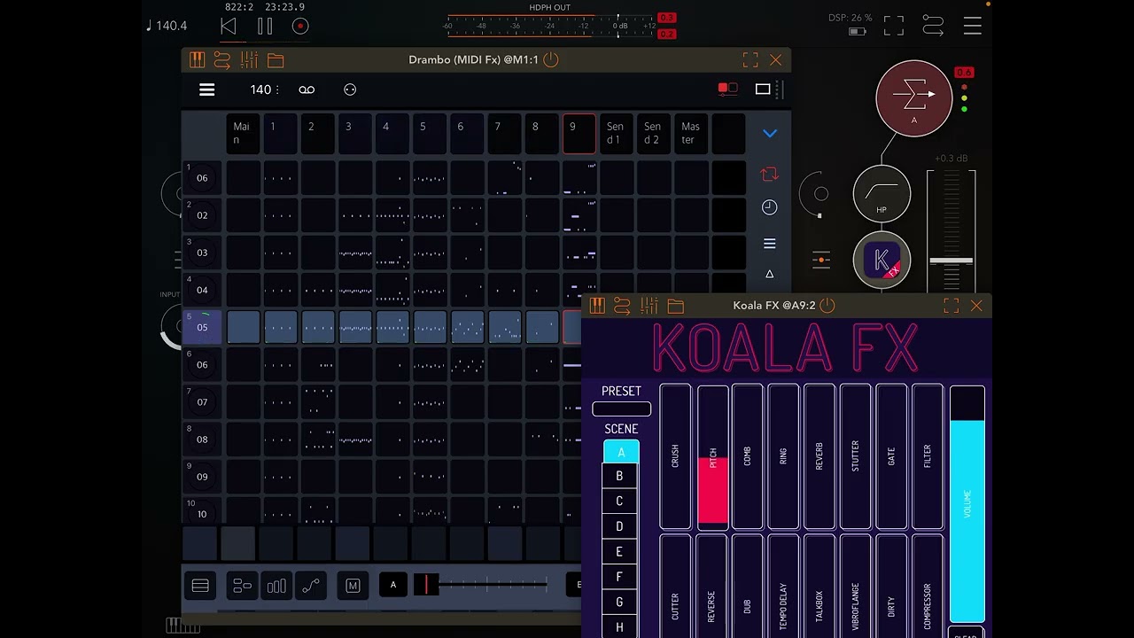1134x638 pixels.
Task: Select scene F in Koala FX
Action: tap(619, 577)
